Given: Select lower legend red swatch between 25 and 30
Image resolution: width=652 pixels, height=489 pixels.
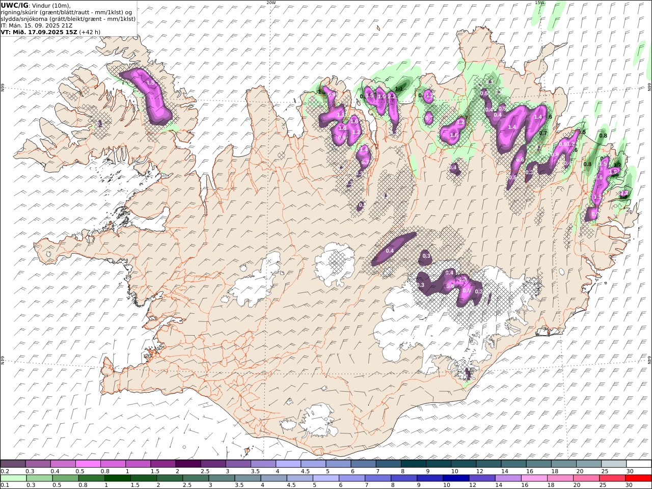Looking at the screenshot, I should 612,478.
